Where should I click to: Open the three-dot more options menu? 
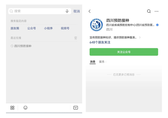156,11
